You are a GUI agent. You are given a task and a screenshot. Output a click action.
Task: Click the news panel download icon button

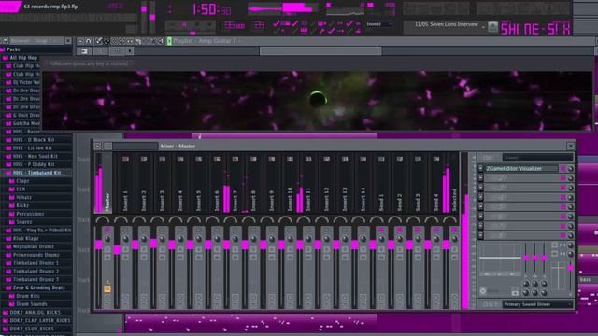pyautogui.click(x=492, y=27)
